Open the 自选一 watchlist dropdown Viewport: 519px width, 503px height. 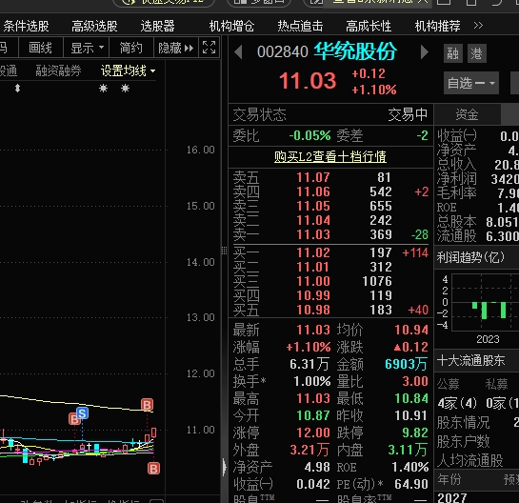[x=471, y=83]
